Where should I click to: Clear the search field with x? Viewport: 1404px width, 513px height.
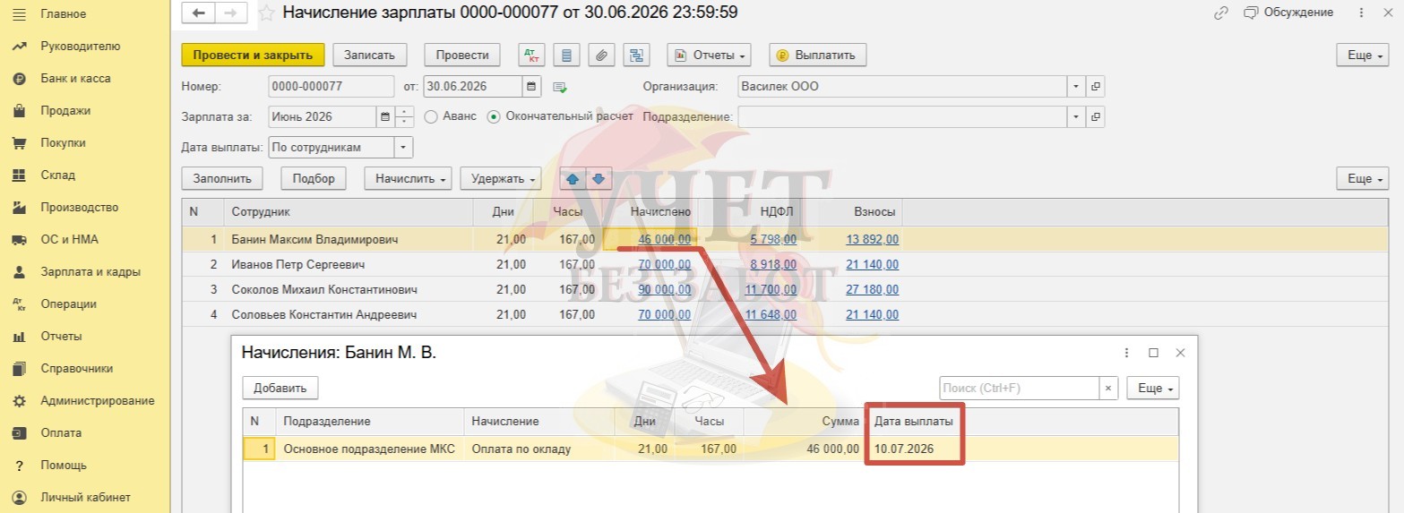coord(1108,388)
